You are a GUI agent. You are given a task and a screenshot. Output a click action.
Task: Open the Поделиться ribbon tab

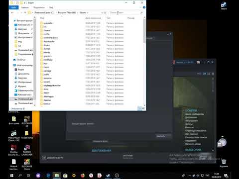39,7
